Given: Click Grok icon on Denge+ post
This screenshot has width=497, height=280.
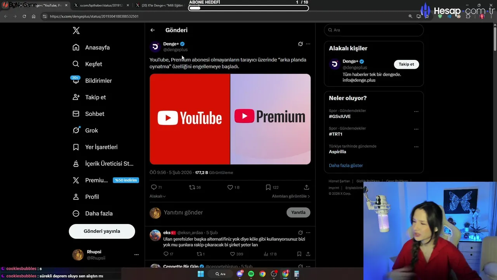Looking at the screenshot, I should tap(300, 44).
